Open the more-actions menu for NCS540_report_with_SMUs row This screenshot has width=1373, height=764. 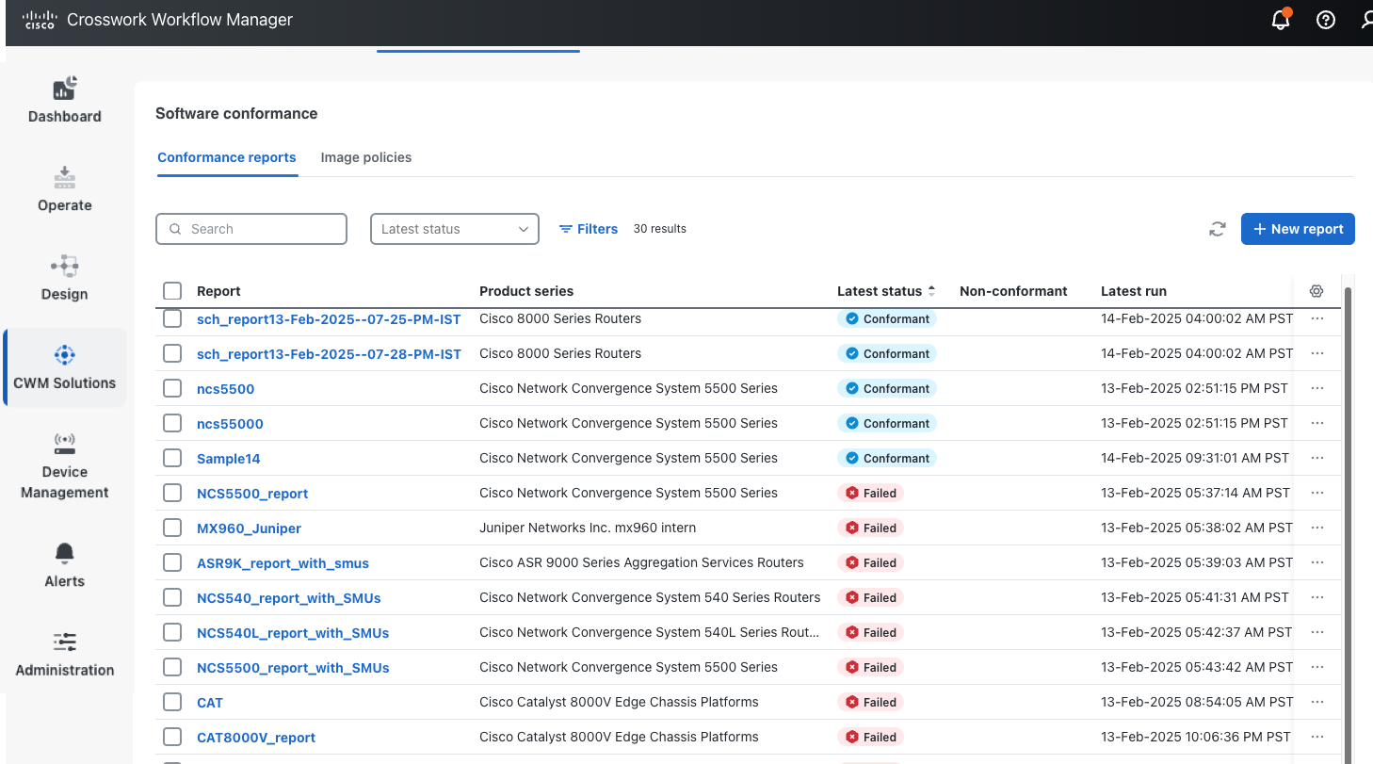click(x=1317, y=597)
